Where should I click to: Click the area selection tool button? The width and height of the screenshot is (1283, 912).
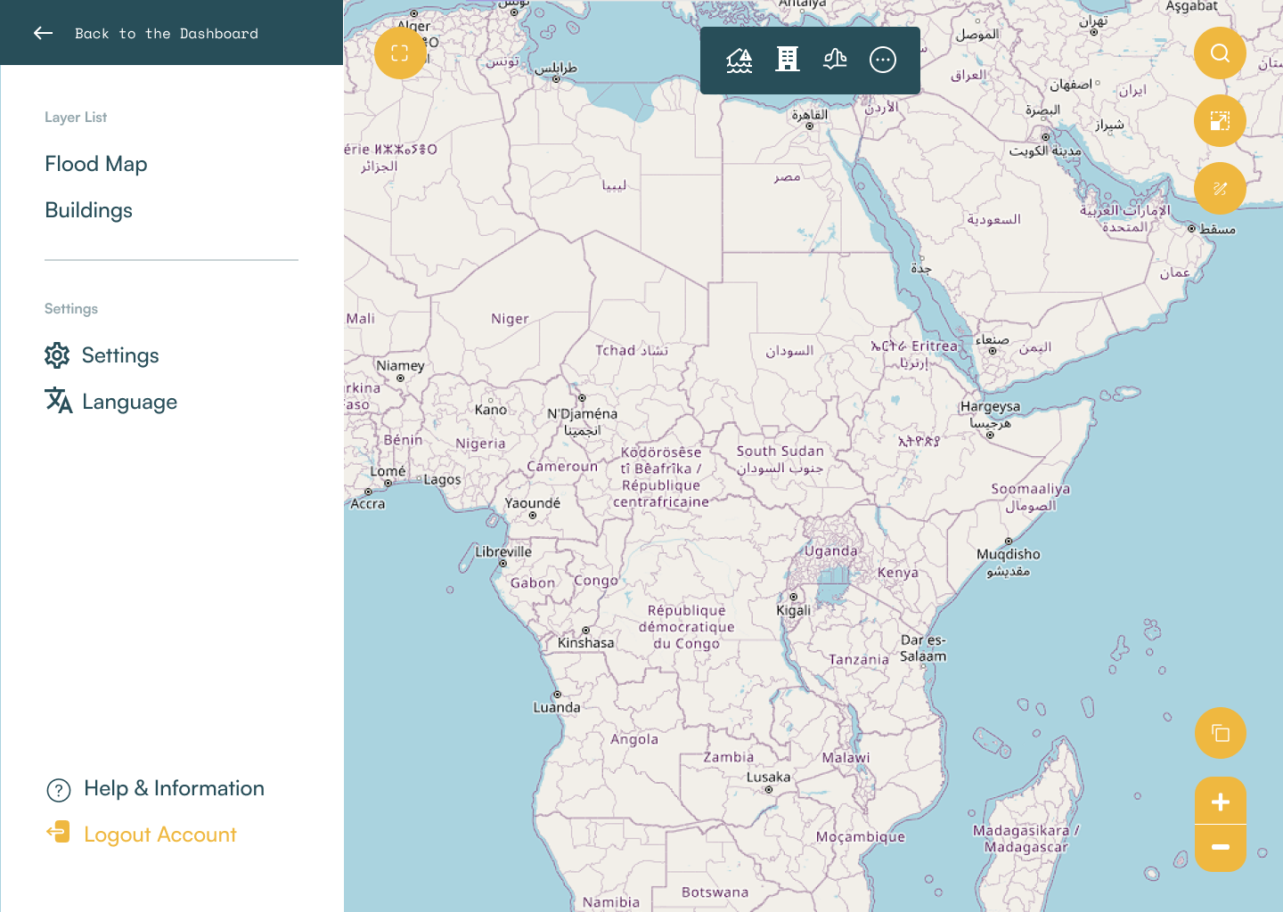1220,121
